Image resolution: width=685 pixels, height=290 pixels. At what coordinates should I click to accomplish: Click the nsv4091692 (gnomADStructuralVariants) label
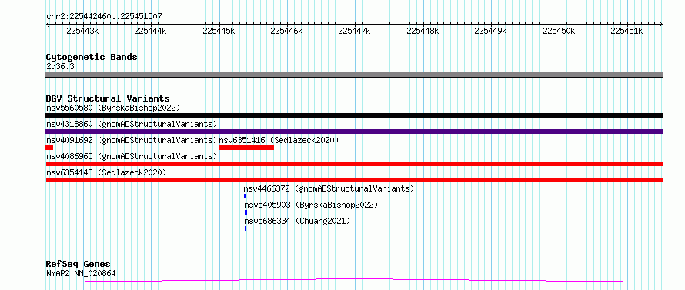[x=132, y=140]
